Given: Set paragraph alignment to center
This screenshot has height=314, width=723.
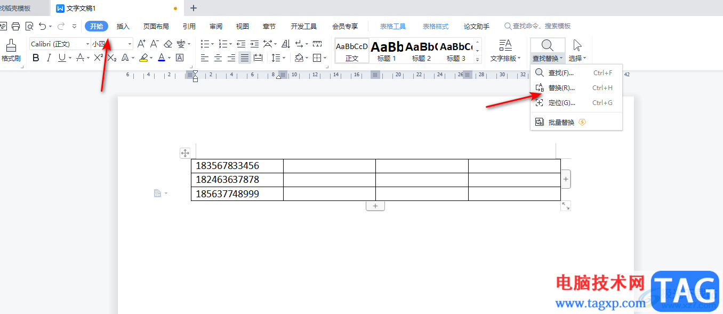Looking at the screenshot, I should pyautogui.click(x=218, y=58).
